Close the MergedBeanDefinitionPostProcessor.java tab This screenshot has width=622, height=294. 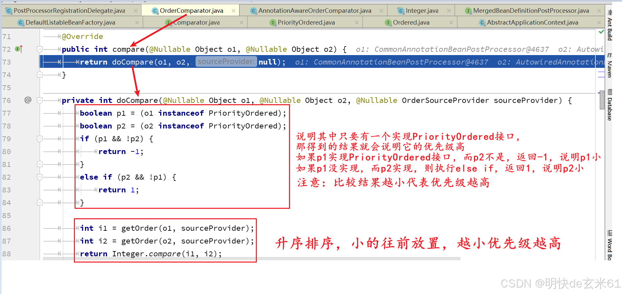click(599, 11)
